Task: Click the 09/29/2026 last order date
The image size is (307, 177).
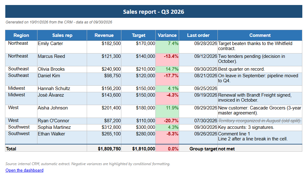Action: 198,111
